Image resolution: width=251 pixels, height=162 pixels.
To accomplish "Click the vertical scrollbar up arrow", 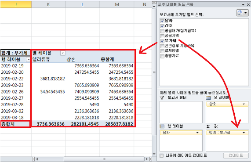I will (154, 6).
